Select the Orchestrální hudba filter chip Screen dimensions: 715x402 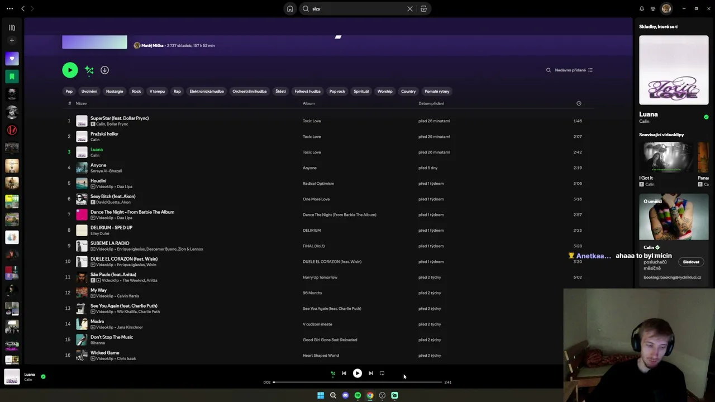tap(250, 92)
